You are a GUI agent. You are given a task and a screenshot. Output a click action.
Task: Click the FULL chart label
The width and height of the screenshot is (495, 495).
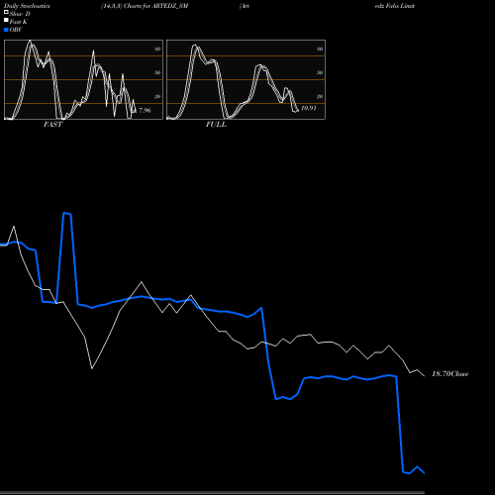point(216,125)
